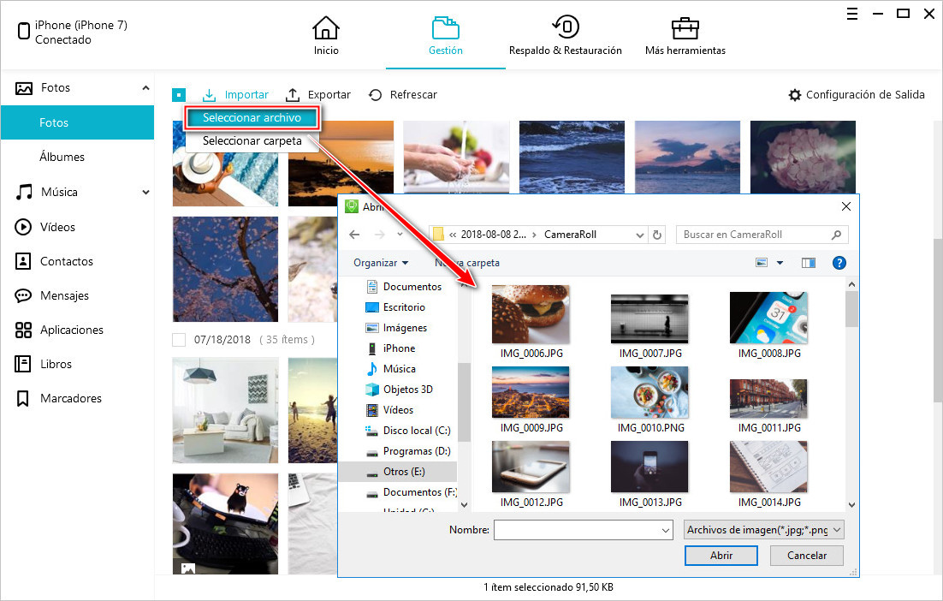This screenshot has width=943, height=601.
Task: Go back in the Abrir dialog
Action: 355,235
